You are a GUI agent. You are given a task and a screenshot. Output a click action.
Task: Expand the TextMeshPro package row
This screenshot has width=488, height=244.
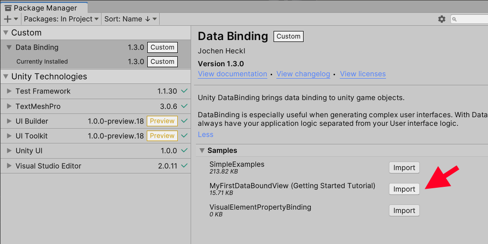[10, 106]
